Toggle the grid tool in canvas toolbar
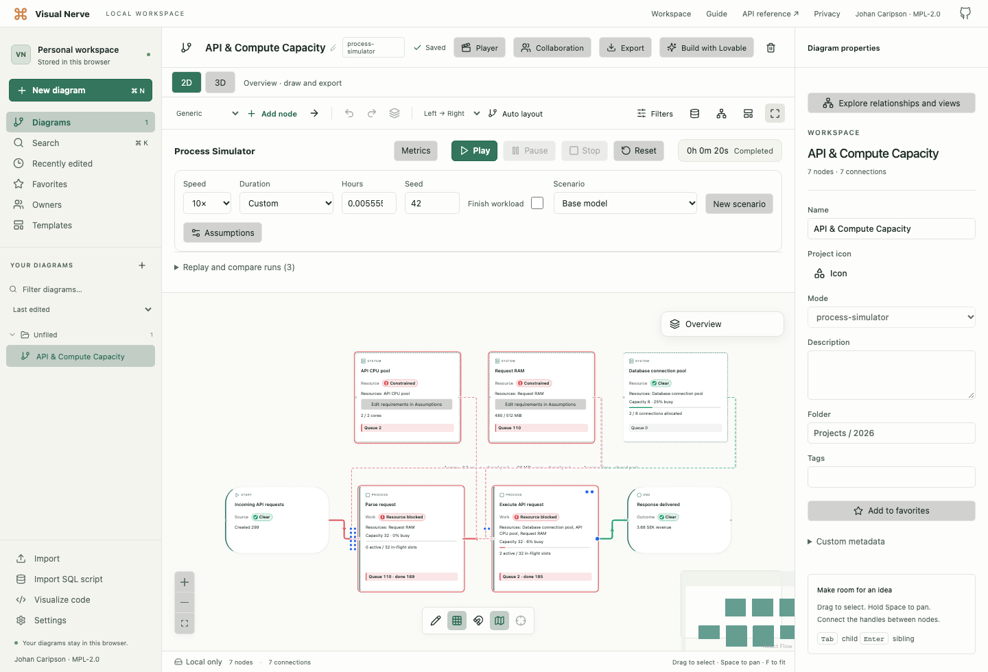This screenshot has width=988, height=672. [457, 621]
